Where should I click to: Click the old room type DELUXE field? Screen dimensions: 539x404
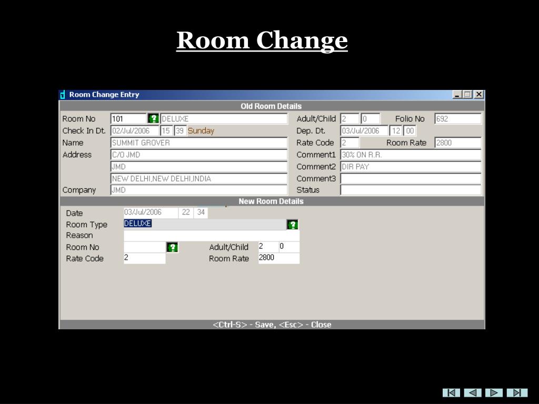(224, 118)
